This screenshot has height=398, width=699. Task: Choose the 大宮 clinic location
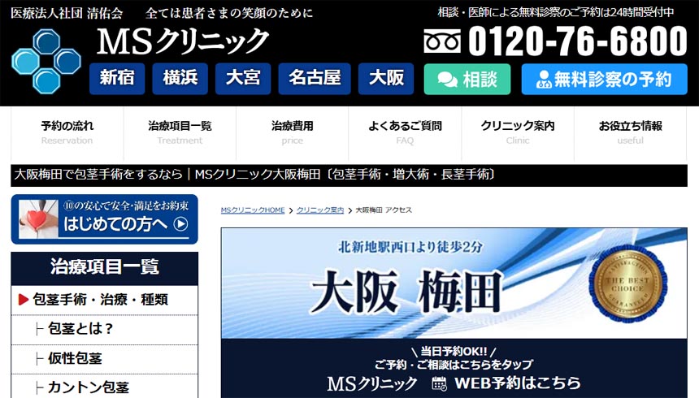243,79
